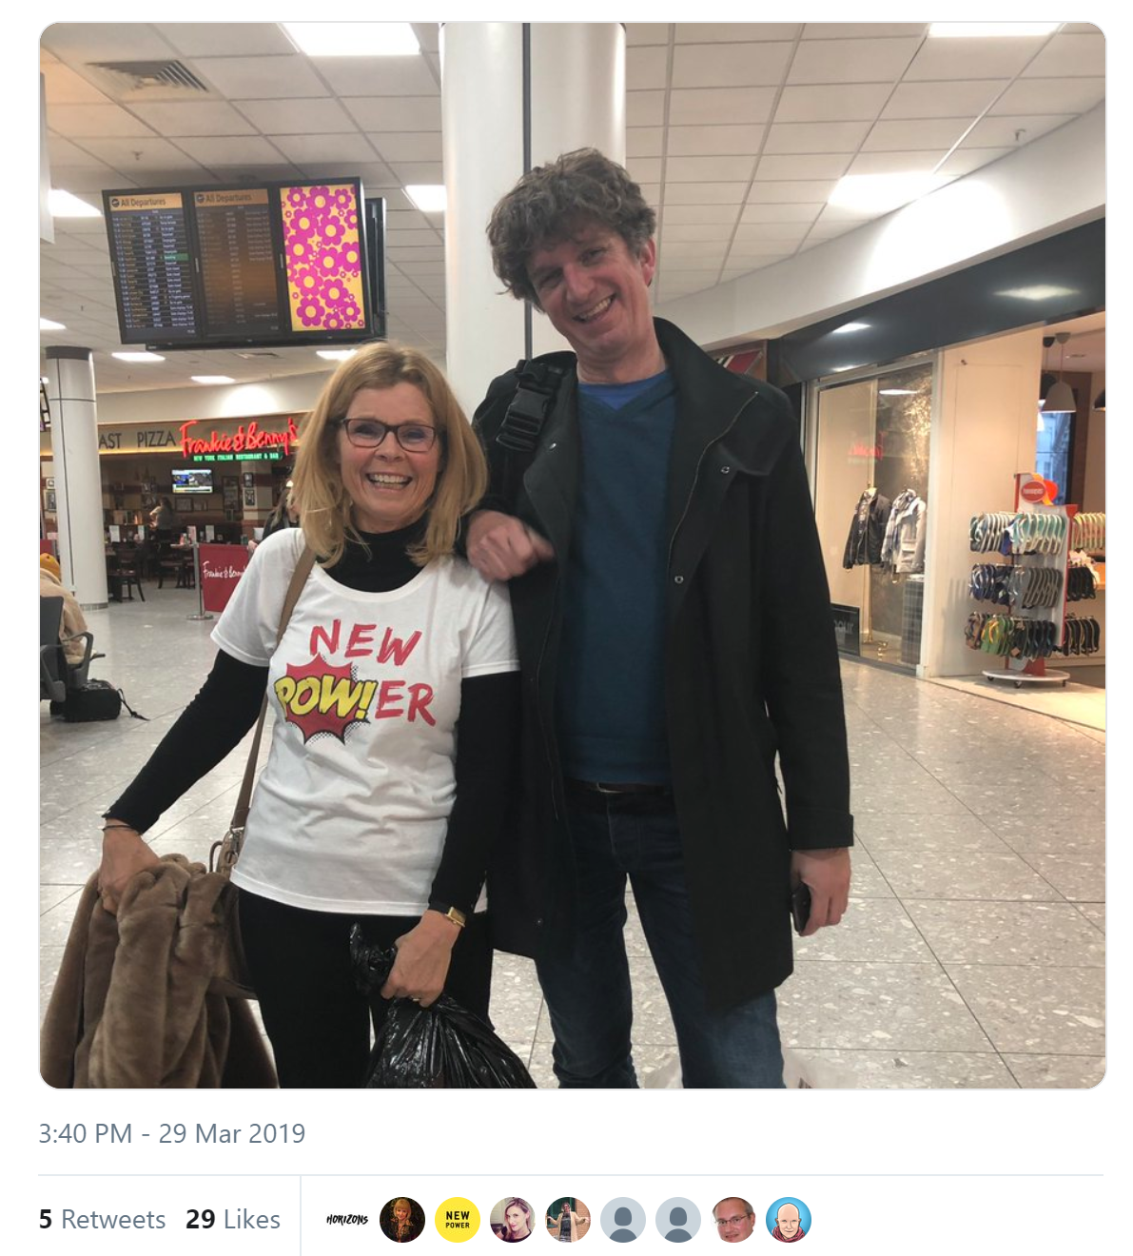1133x1256 pixels.
Task: Select the first grey default profile avatar
Action: 623,1220
